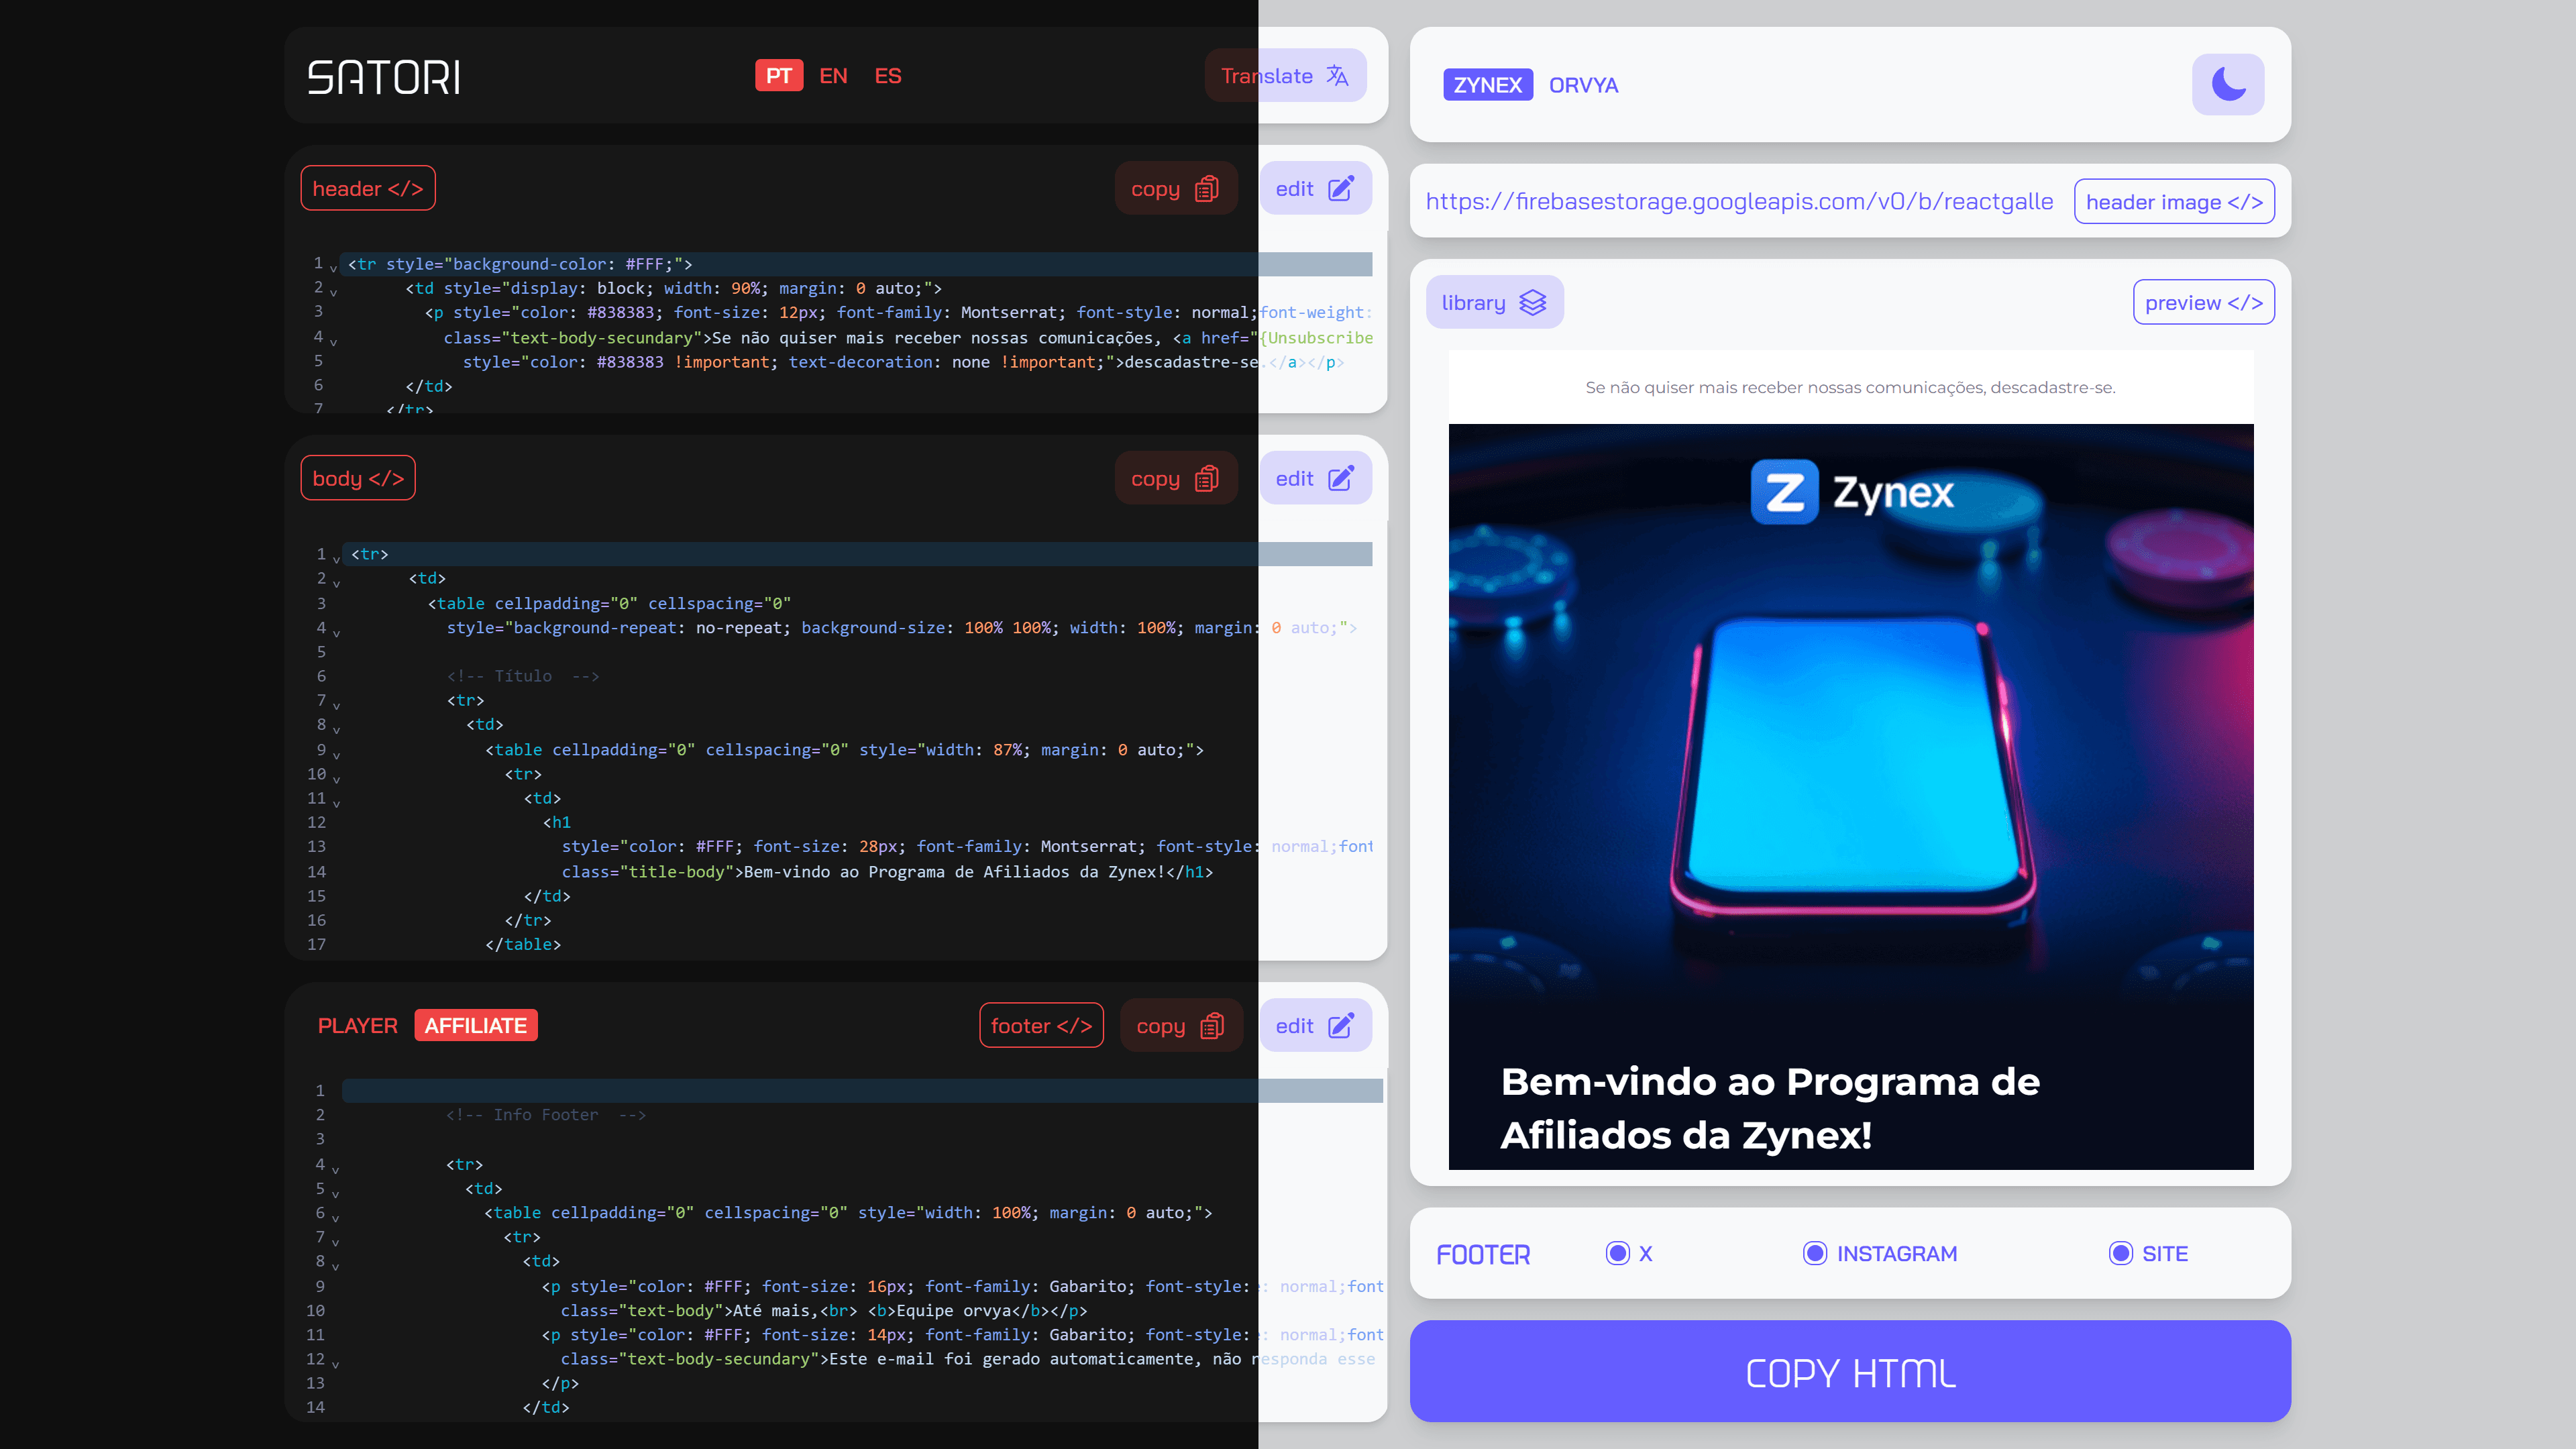
Task: Select the SITE footer radio option
Action: [2120, 1253]
